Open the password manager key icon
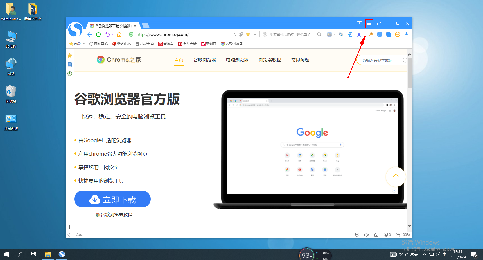This screenshot has height=260, width=483. coord(371,34)
